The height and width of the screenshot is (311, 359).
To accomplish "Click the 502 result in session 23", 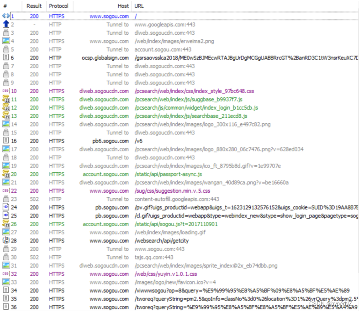I will (x=34, y=199).
